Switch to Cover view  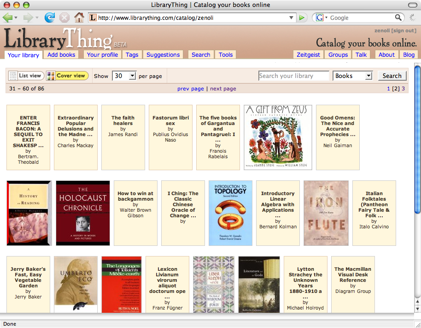point(67,76)
